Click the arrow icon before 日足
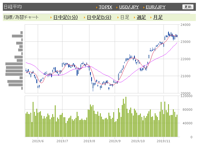Screen dimensions: 199x149 click(x=118, y=18)
